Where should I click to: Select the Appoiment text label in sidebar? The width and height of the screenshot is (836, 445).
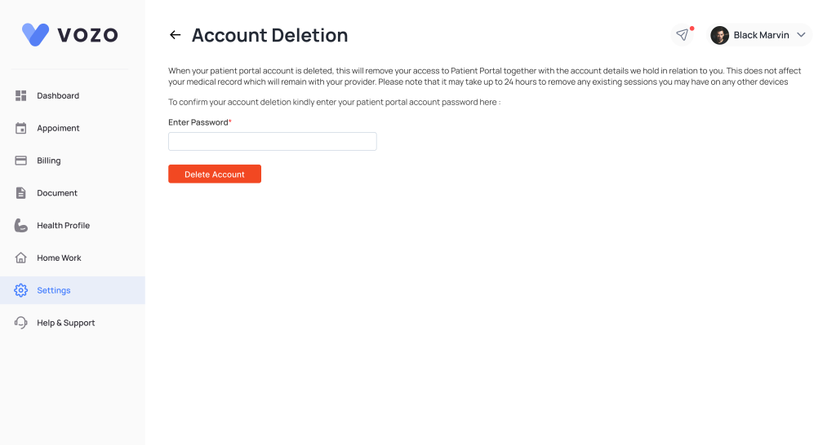pos(58,128)
